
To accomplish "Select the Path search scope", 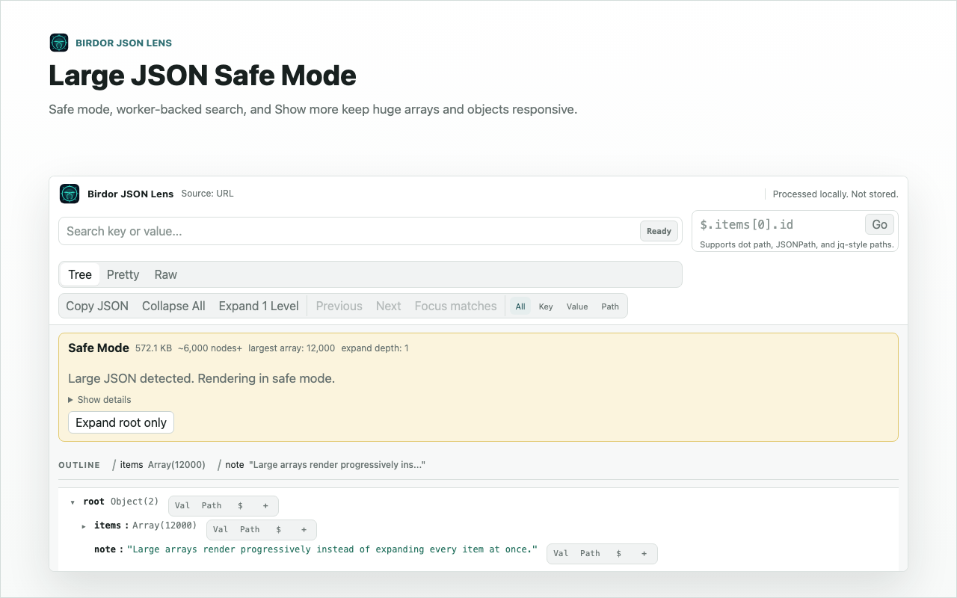I will tap(610, 306).
